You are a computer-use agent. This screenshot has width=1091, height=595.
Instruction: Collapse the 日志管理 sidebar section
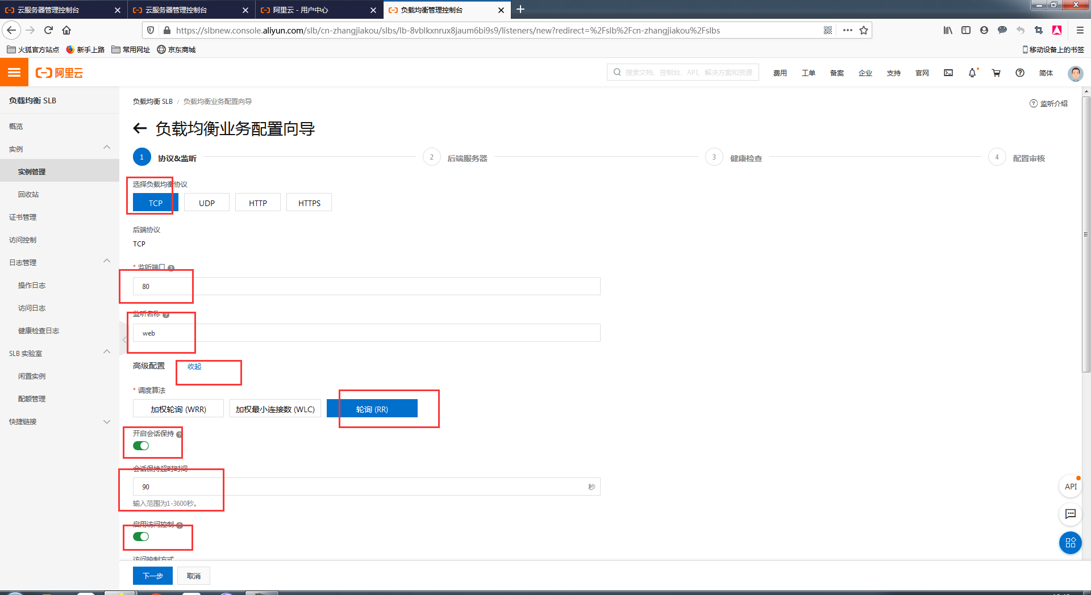[x=107, y=262]
